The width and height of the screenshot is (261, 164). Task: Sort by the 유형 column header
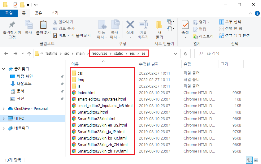[187, 64]
